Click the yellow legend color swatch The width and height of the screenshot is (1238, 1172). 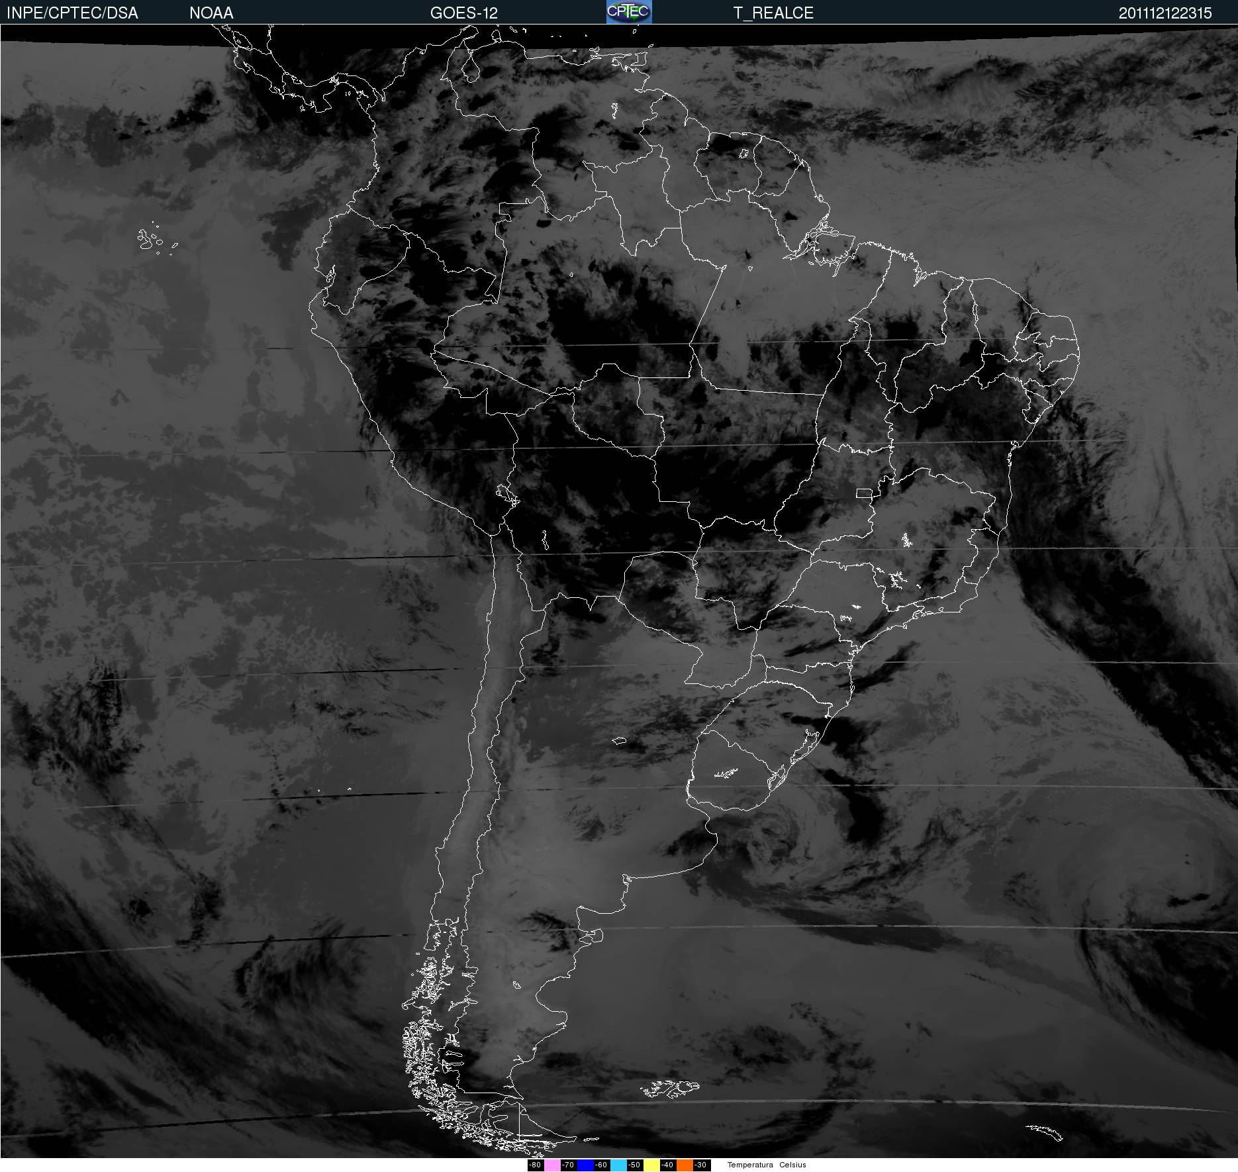(x=651, y=1165)
